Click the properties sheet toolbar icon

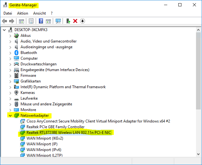click(31, 21)
